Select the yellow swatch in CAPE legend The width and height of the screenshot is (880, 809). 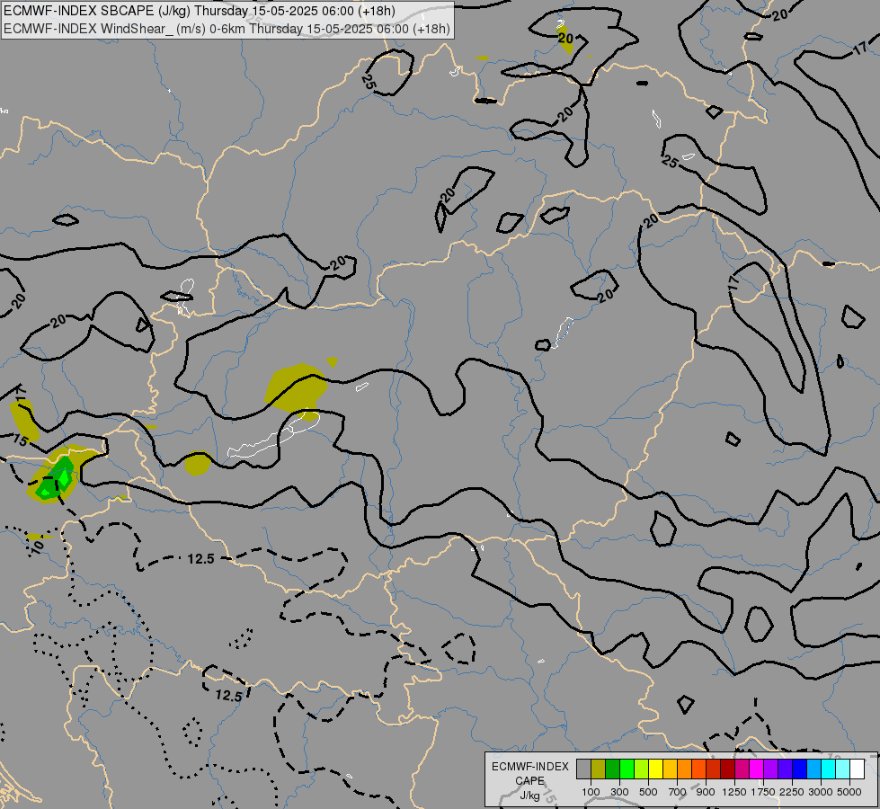pyautogui.click(x=655, y=769)
